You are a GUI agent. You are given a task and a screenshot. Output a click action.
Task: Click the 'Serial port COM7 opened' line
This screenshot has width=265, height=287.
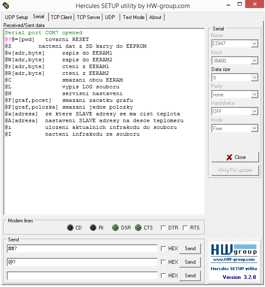point(43,33)
